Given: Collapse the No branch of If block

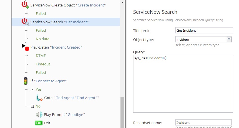Looking at the screenshot, I should pos(32,106).
